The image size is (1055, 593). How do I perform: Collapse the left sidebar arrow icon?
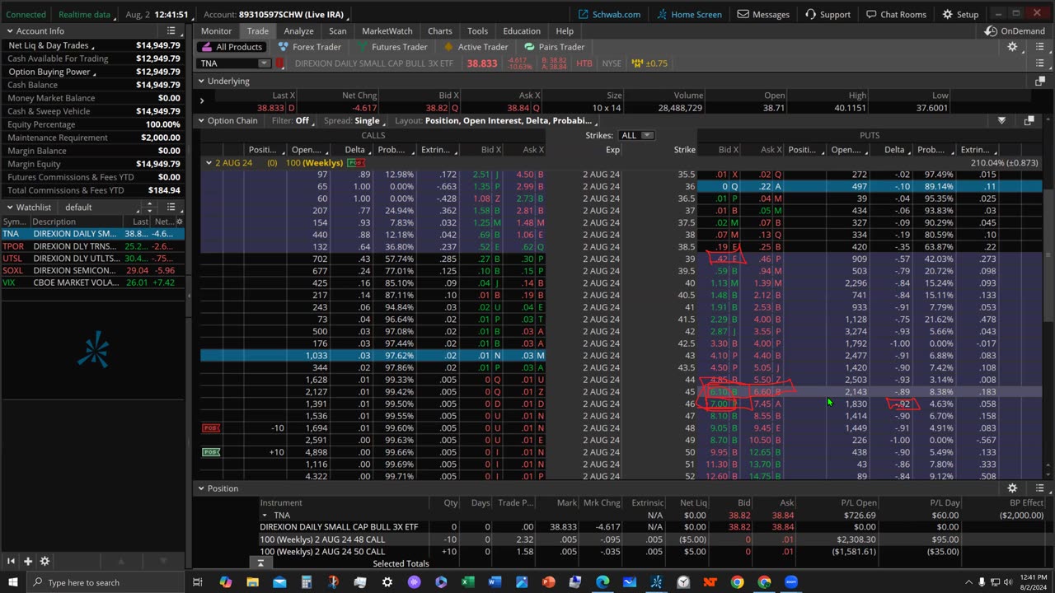[x=12, y=561]
